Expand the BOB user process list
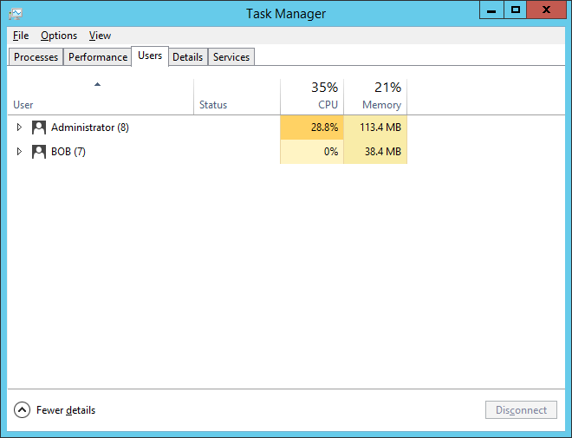572x438 pixels. pos(19,152)
